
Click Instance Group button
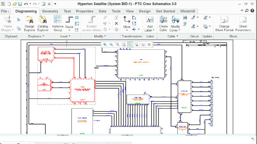tap(57, 24)
